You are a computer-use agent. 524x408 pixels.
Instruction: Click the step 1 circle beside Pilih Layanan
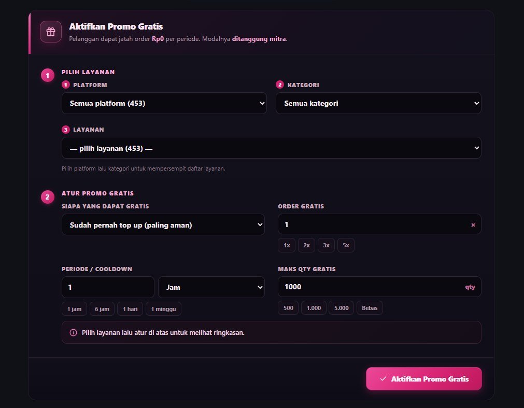point(48,76)
